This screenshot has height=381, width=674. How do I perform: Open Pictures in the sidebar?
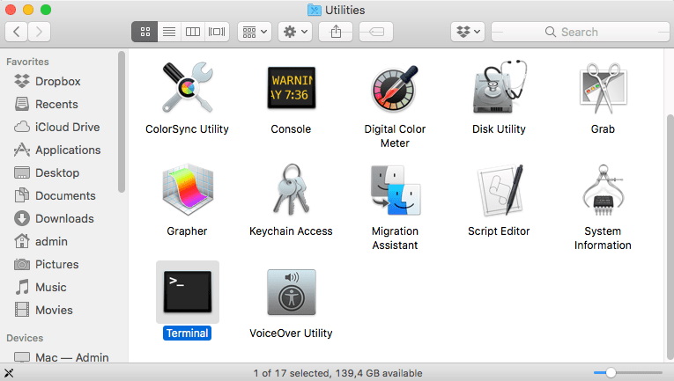pyautogui.click(x=47, y=264)
